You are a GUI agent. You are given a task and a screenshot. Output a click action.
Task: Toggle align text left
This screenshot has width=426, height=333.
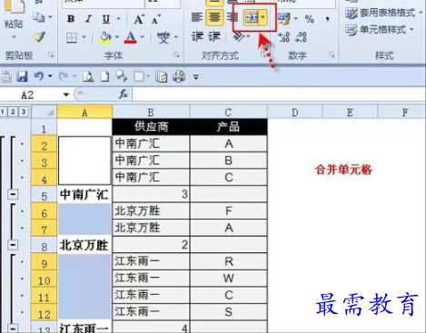pyautogui.click(x=197, y=17)
